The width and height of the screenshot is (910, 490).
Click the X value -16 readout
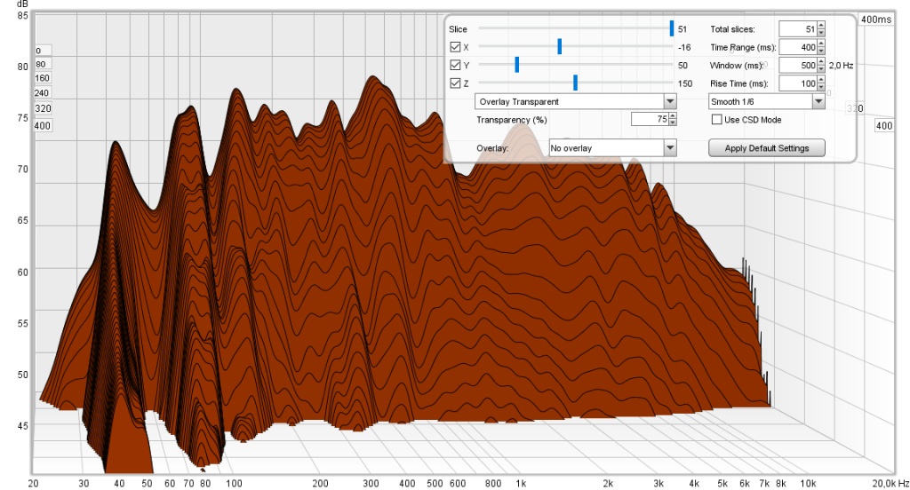coord(684,48)
